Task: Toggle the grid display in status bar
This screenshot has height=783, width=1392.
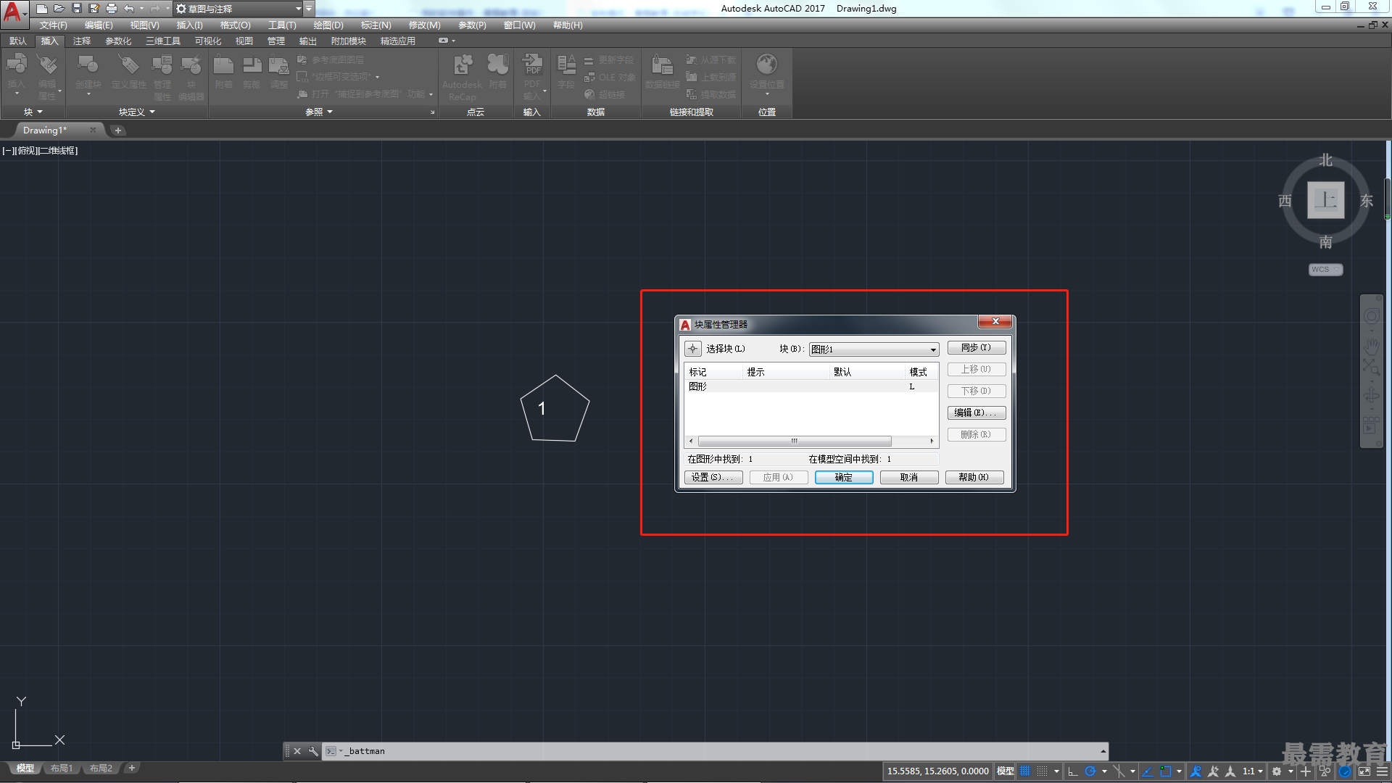Action: 1025,771
